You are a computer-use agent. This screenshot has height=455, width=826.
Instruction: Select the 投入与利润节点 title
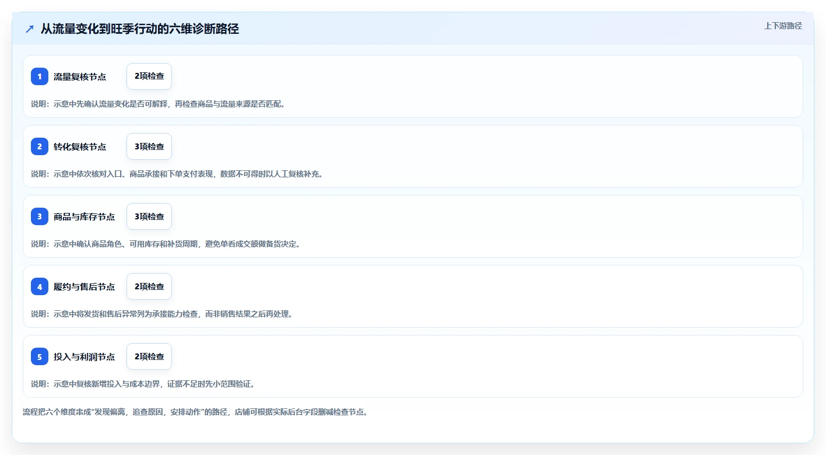84,356
